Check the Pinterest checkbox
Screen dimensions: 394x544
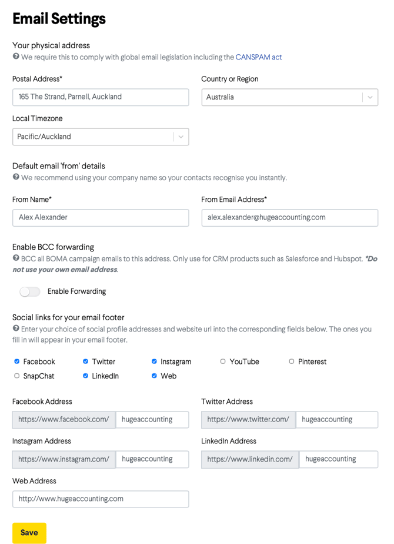pyautogui.click(x=292, y=361)
